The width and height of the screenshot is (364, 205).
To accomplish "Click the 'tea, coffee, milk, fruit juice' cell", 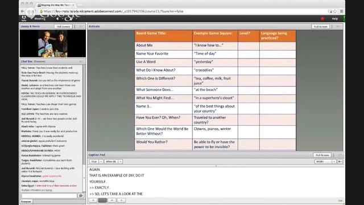I will 215,81.
